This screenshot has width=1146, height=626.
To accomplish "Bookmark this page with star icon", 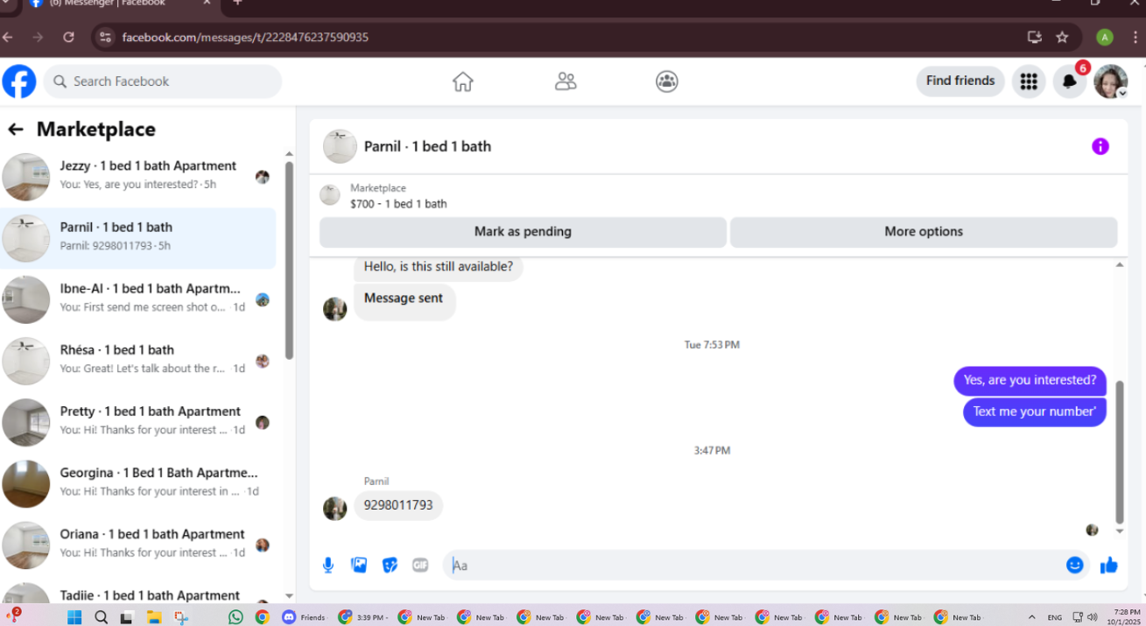I will (x=1062, y=37).
